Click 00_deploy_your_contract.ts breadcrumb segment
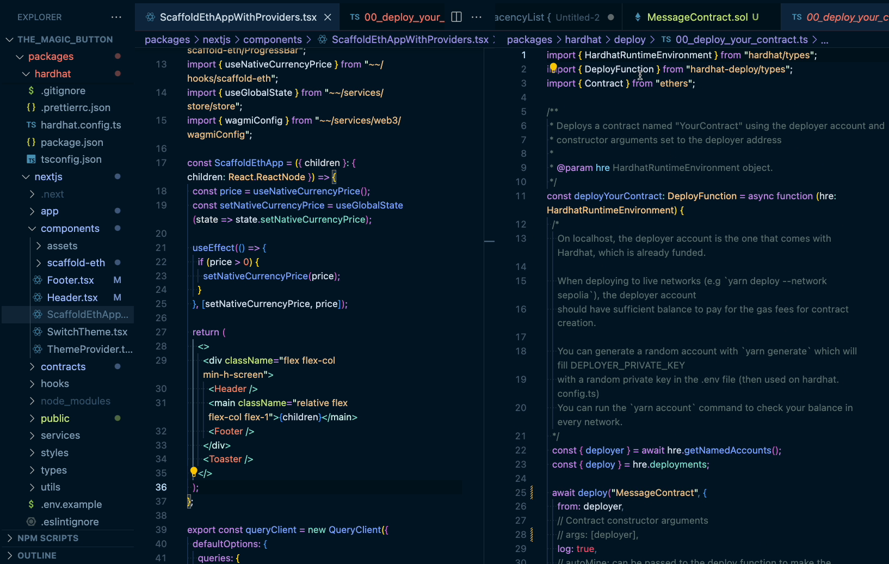Screen dimensions: 889x564 coord(741,40)
